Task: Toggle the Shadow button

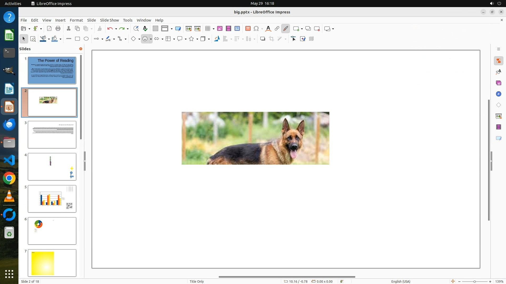Action: (x=262, y=39)
